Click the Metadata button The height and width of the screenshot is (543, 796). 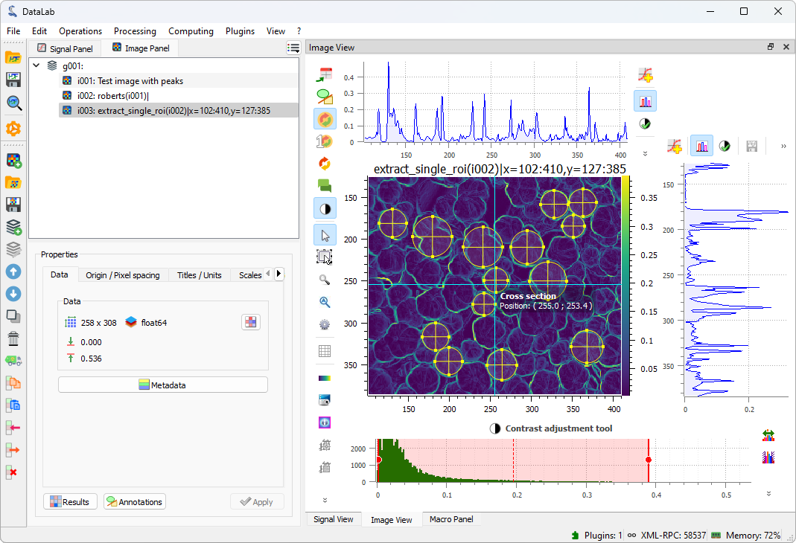click(163, 385)
